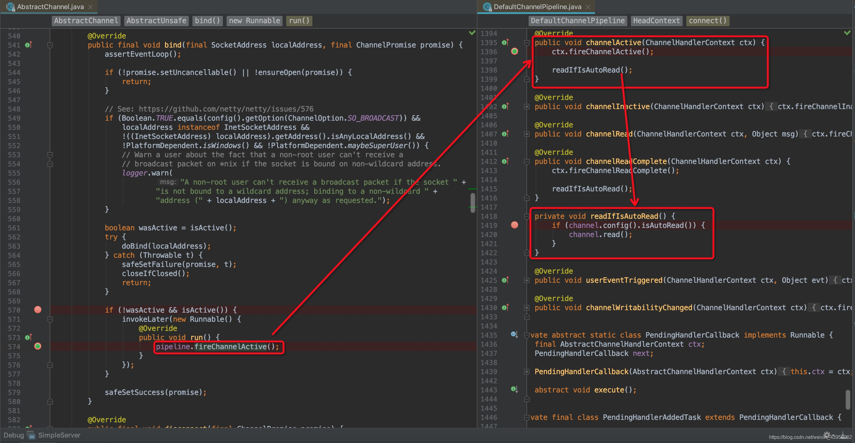Toggle the verified breakpoint at pipeline.fireChannelActive() on line 574
The width and height of the screenshot is (855, 443).
pos(38,346)
